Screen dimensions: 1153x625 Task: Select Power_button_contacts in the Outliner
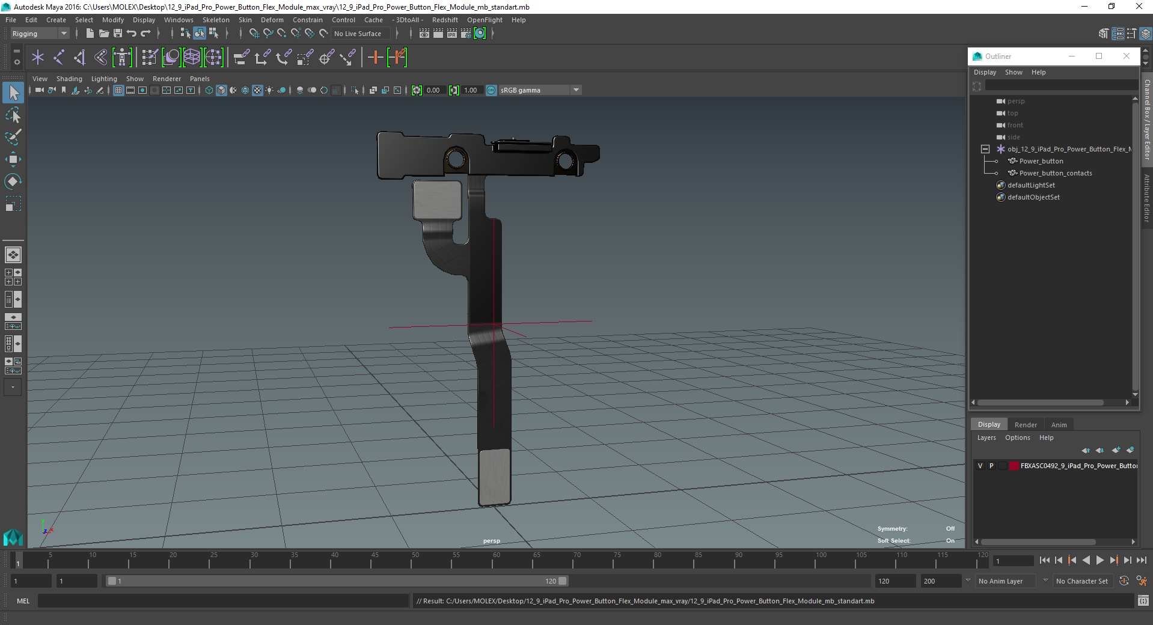tap(1056, 173)
